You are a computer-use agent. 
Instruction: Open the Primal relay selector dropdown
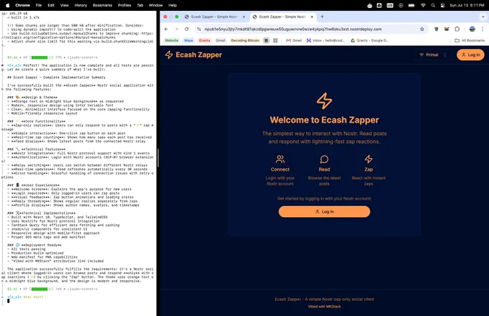(434, 55)
